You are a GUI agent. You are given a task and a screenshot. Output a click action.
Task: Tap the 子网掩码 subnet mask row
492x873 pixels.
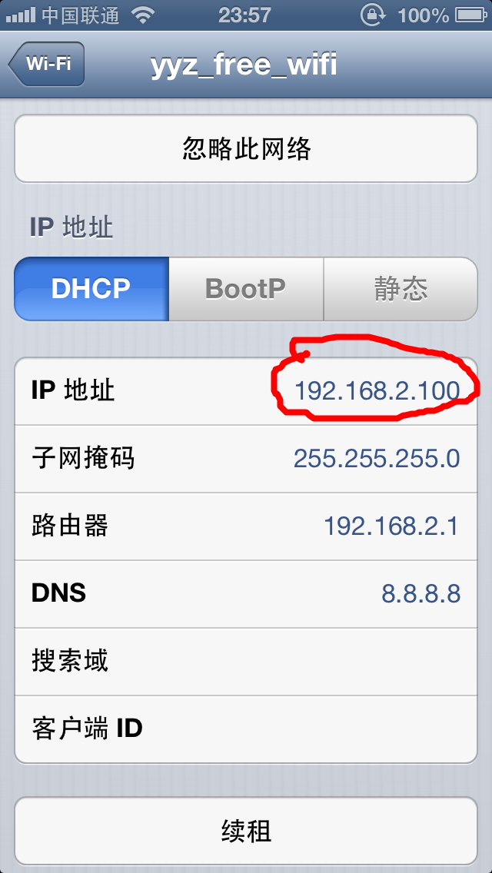(246, 459)
